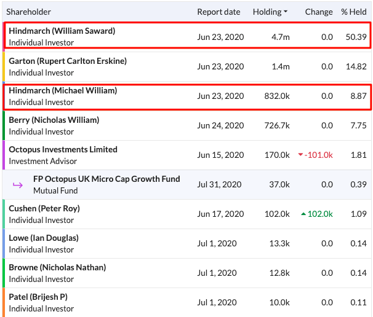The height and width of the screenshot is (317, 373).
Task: Select the Jun 15, 2020 report date
Action: point(220,155)
